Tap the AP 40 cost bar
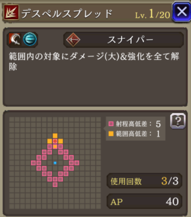191x217 pixels. [145, 201]
